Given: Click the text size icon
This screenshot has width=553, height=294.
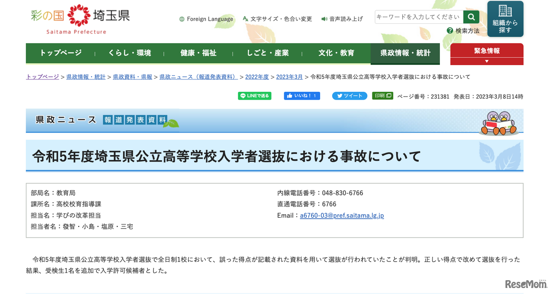Looking at the screenshot, I should click(x=245, y=19).
